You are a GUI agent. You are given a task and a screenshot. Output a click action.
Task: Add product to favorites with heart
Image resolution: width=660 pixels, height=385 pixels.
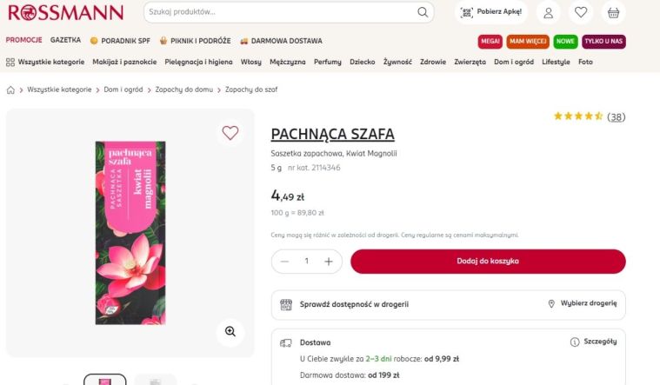point(230,133)
